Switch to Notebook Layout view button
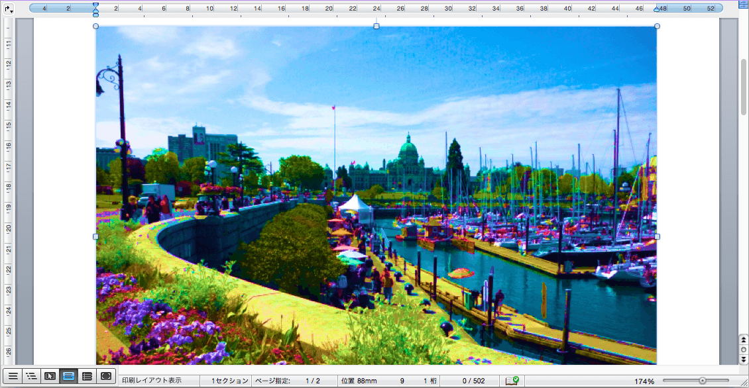 tap(87, 376)
